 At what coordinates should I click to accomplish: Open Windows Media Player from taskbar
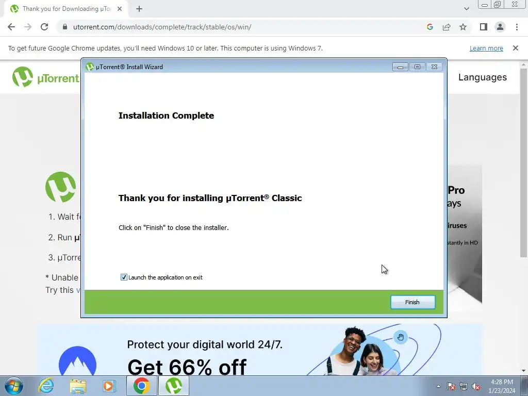[109, 386]
